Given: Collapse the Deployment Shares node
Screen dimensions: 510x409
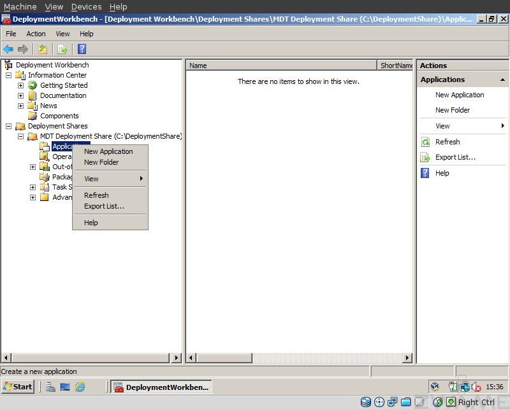Looking at the screenshot, I should 9,127.
